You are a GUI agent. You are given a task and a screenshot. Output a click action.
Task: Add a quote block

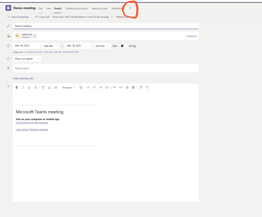click(114, 87)
